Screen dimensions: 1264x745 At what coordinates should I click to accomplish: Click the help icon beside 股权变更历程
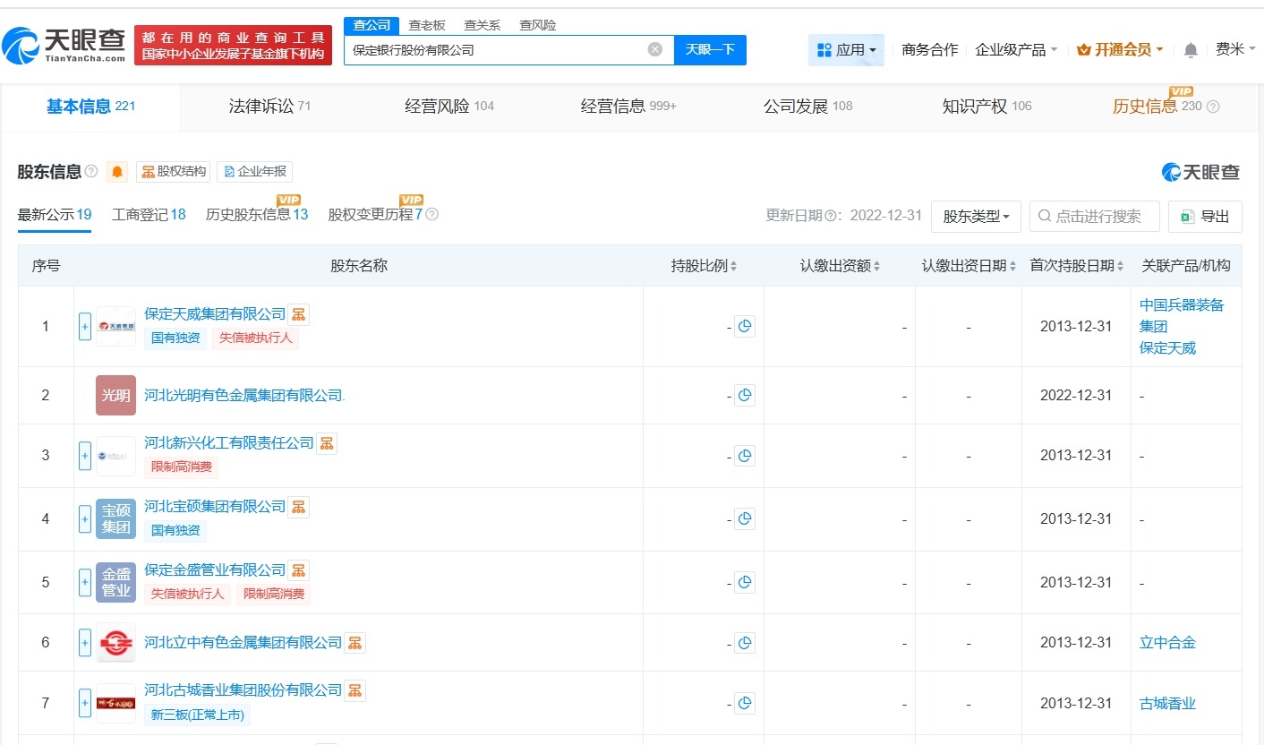click(432, 215)
